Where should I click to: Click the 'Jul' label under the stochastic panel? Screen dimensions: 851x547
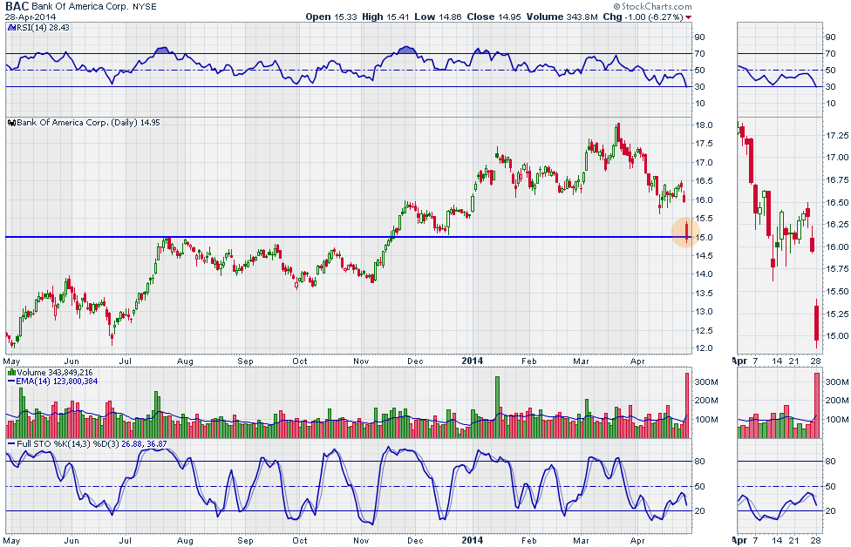(126, 541)
